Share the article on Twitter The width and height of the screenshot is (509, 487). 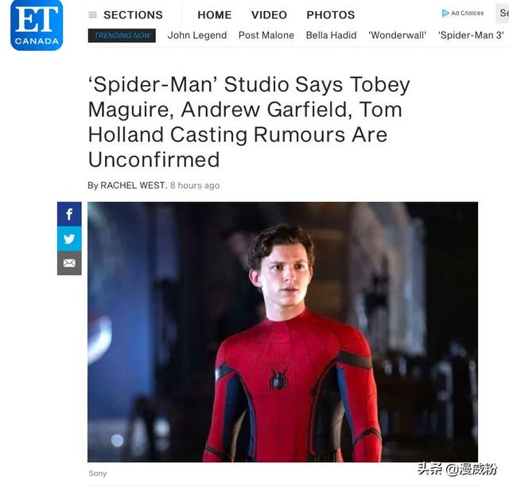click(x=69, y=239)
